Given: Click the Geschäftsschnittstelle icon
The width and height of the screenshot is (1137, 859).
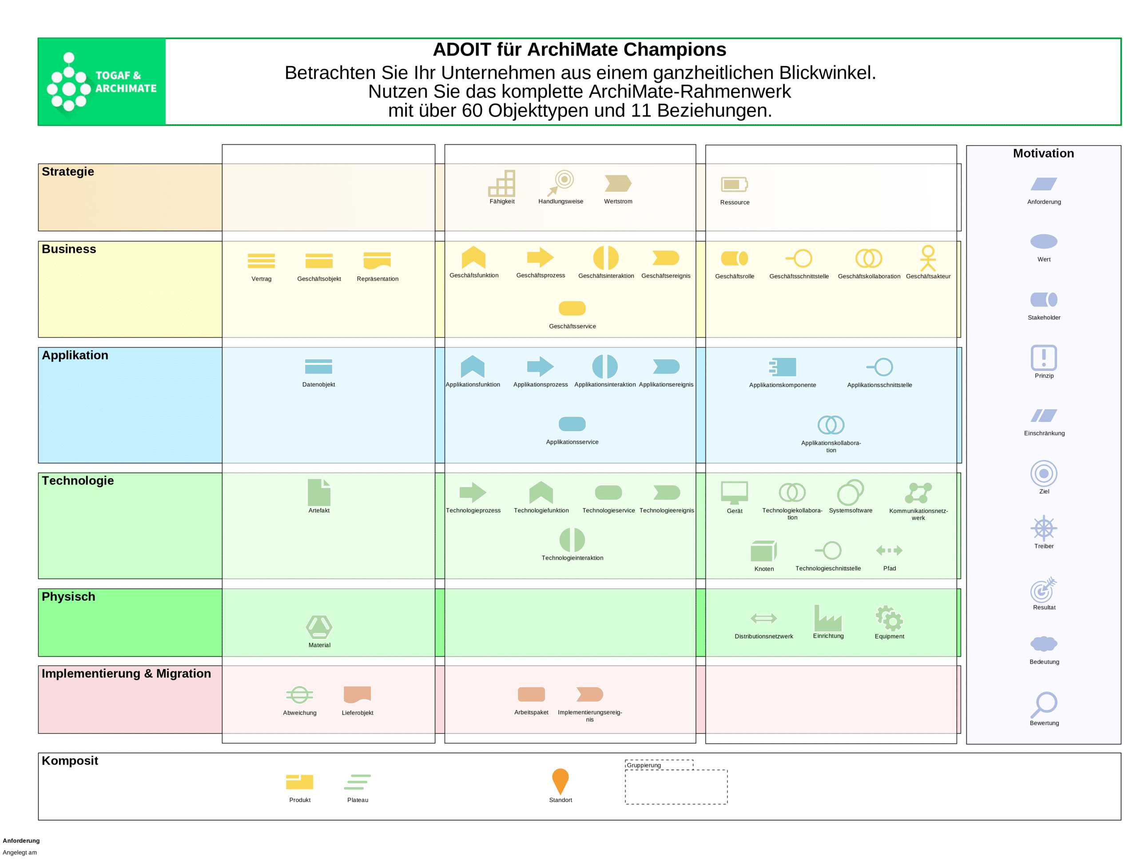Looking at the screenshot, I should (x=799, y=258).
